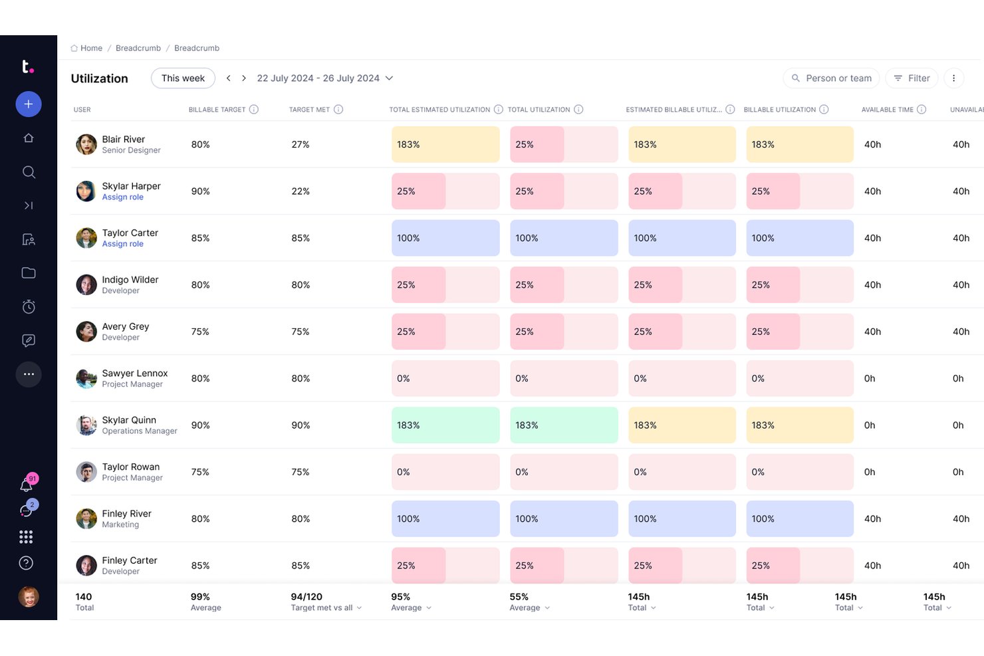Open the vertical three-dot options menu
The height and width of the screenshot is (656, 984).
tap(953, 78)
